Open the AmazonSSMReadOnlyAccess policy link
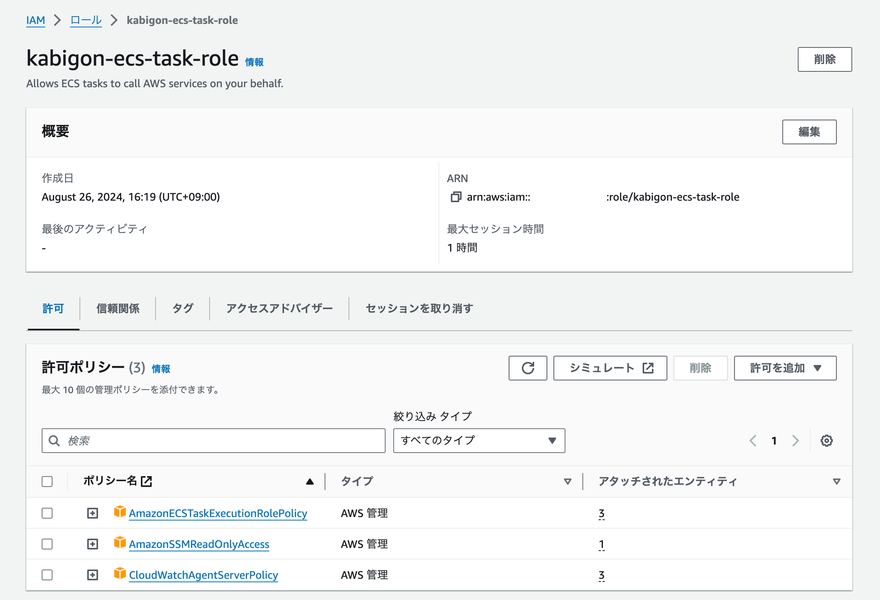The image size is (880, 600). click(199, 544)
